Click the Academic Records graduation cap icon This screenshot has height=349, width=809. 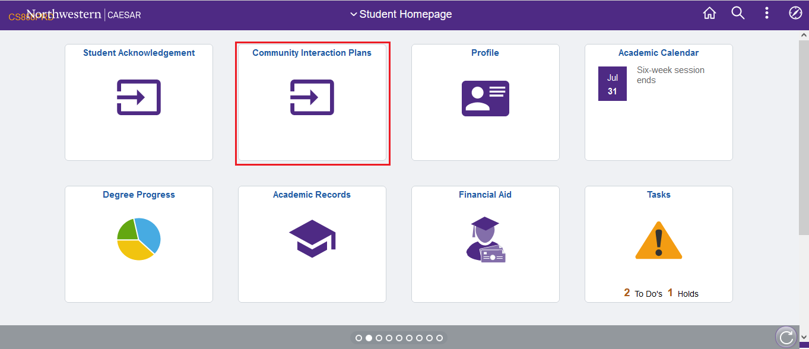click(312, 239)
